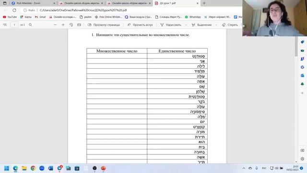Click the address bar with the PDF path
The width and height of the screenshot is (307, 173).
tap(83, 10)
